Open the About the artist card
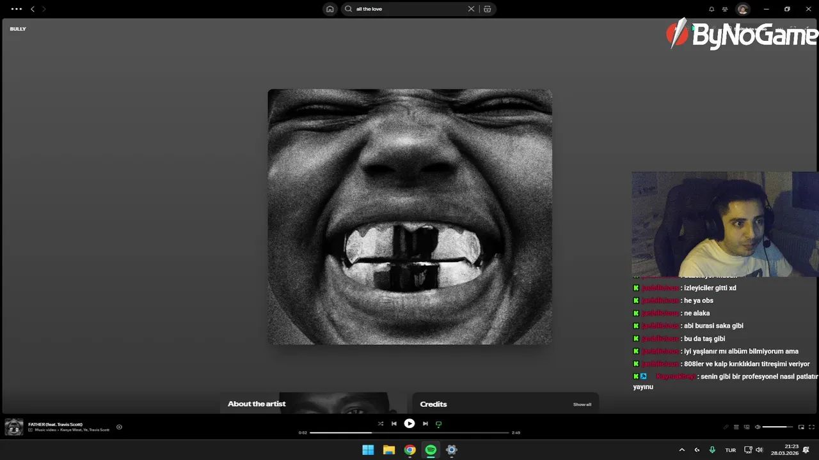Image resolution: width=819 pixels, height=460 pixels. click(313, 403)
